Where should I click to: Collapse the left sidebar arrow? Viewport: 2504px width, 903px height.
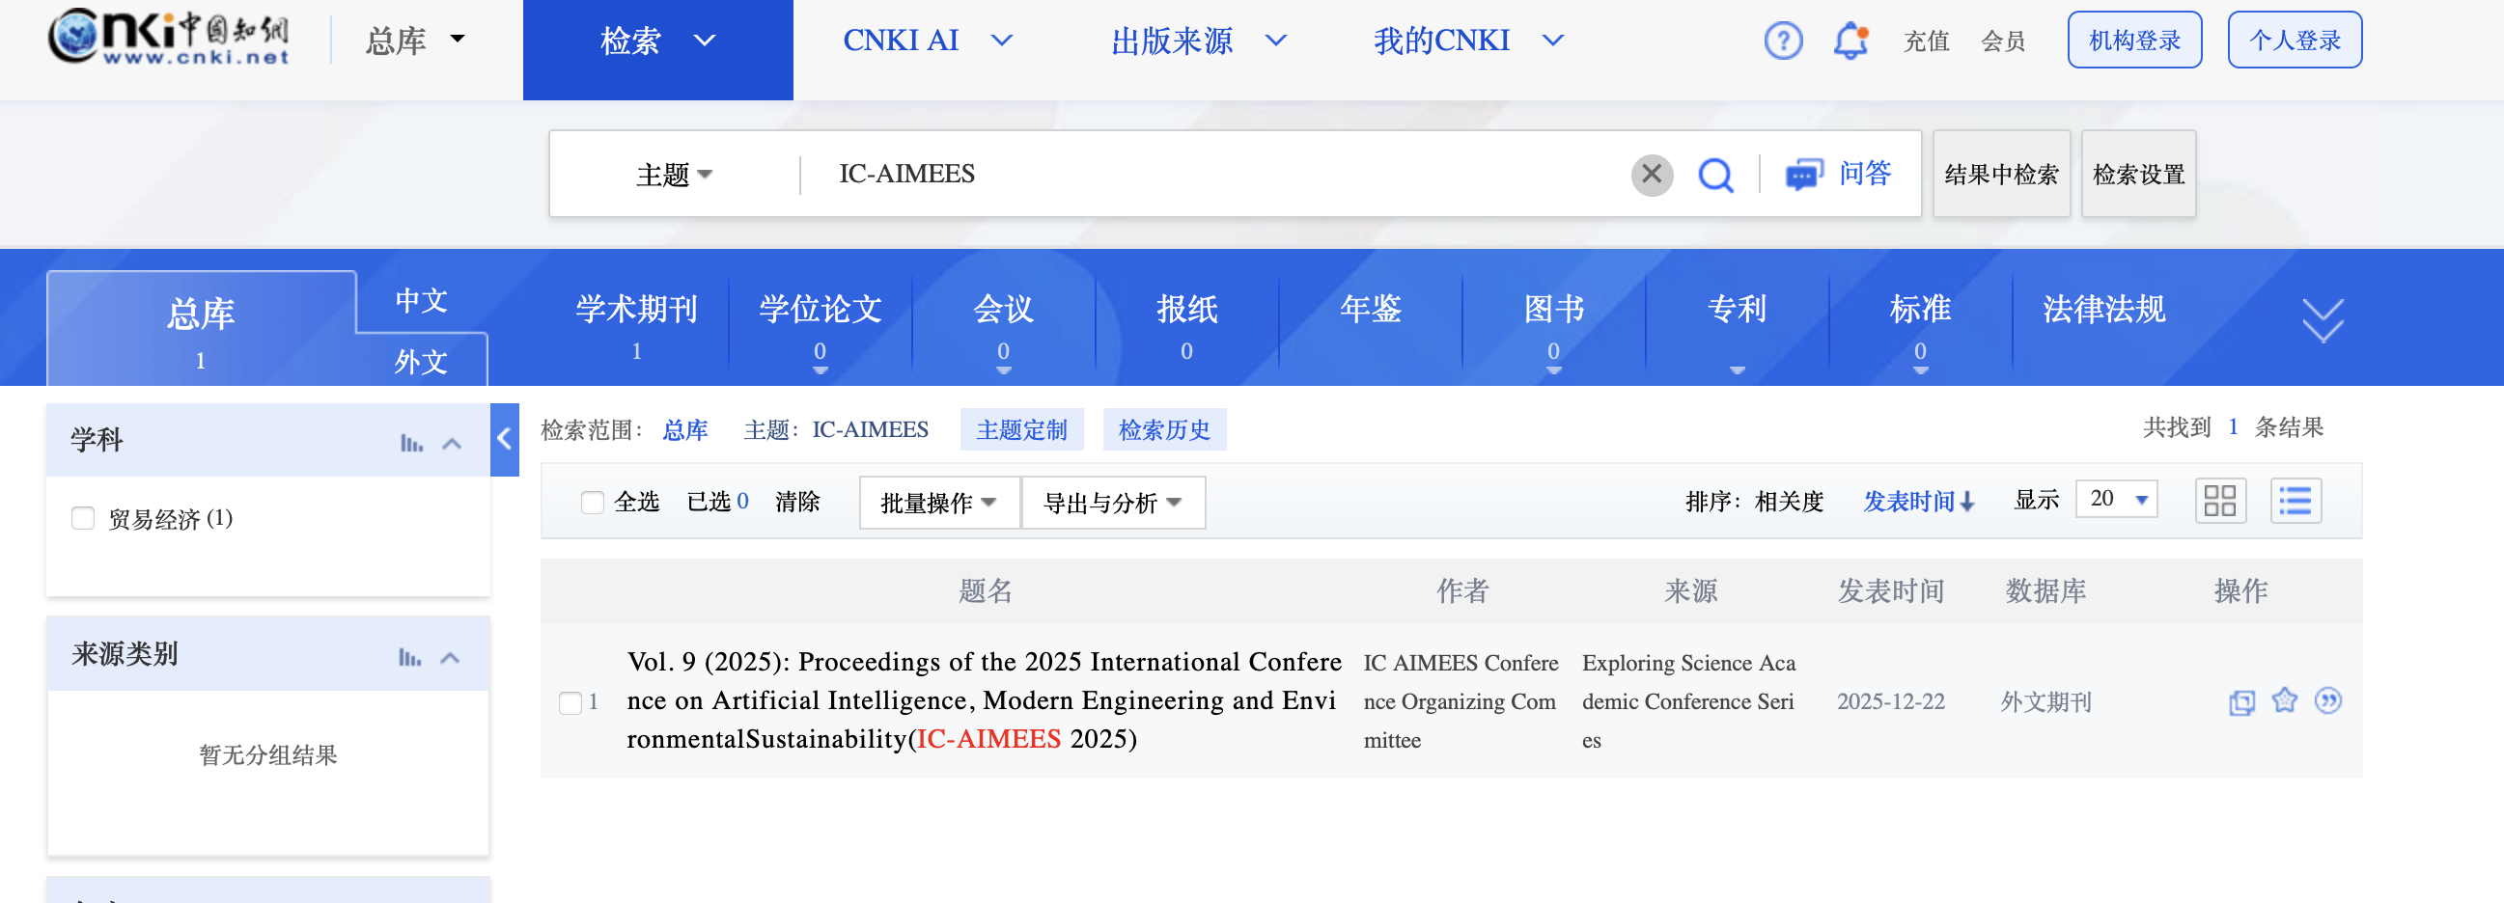[504, 440]
